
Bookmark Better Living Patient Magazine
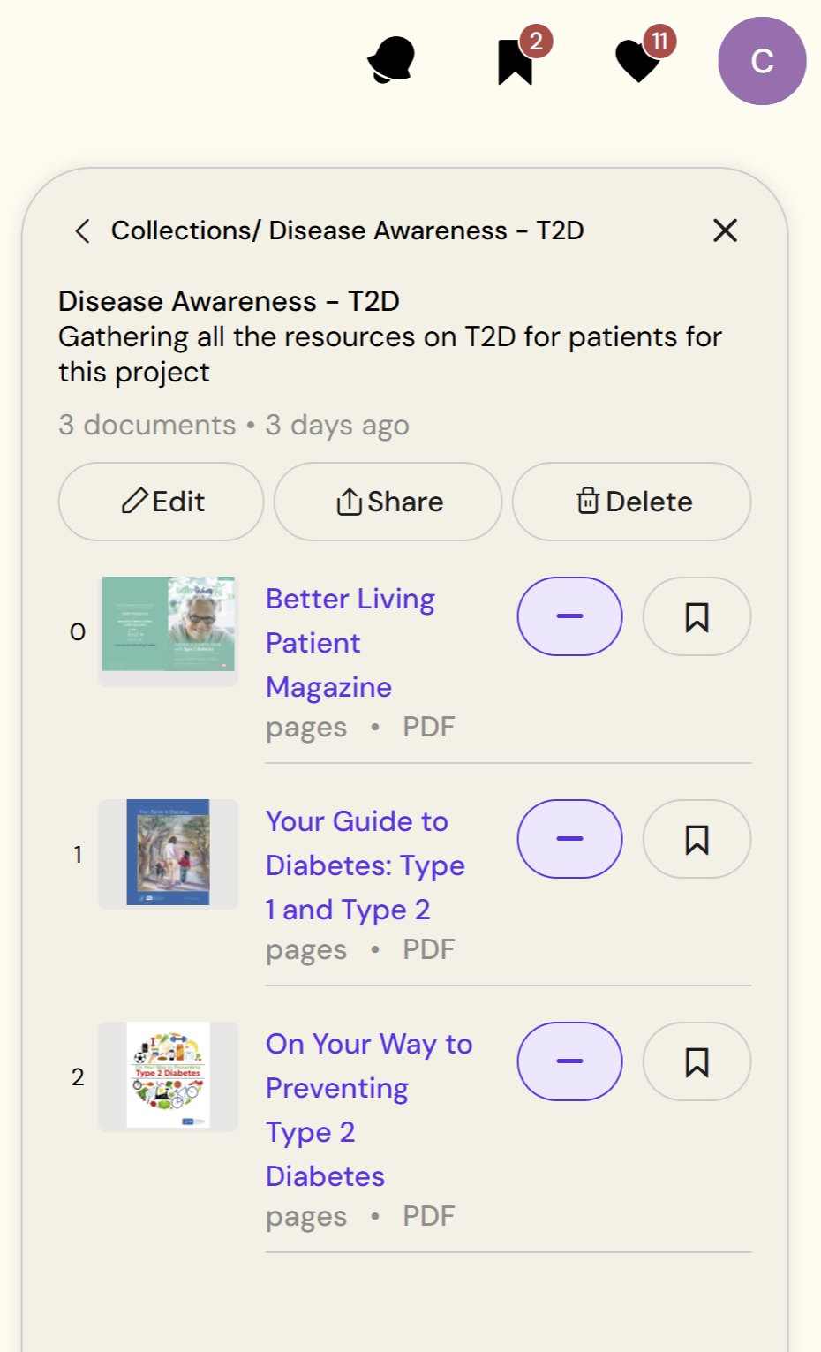click(697, 616)
